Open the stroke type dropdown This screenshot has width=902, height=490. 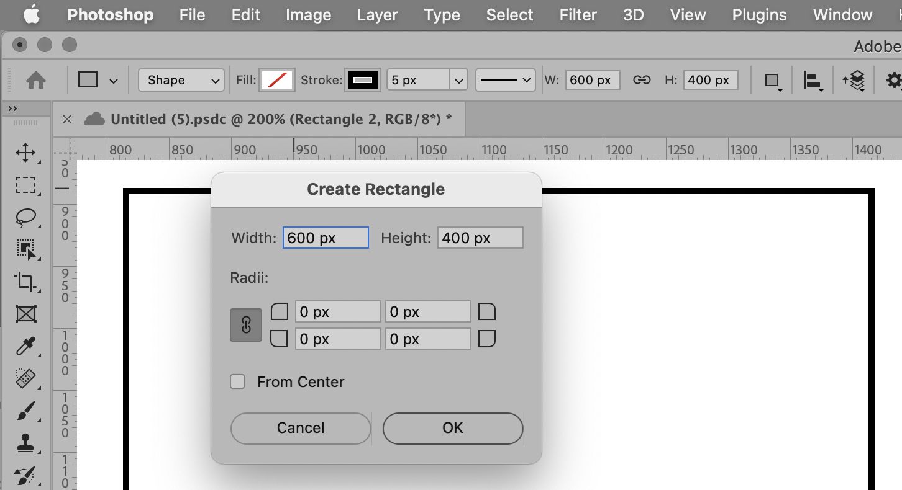coord(505,80)
